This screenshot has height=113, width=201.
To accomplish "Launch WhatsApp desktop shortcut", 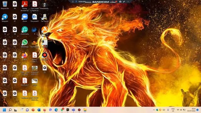I will pos(25,43).
